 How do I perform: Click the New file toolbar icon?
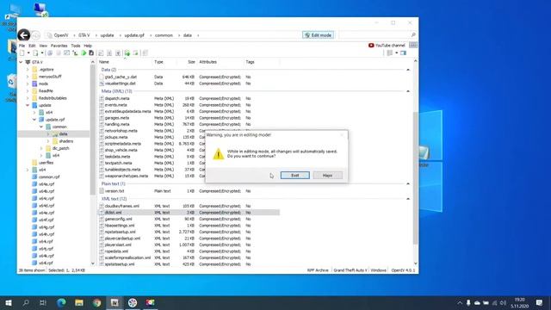[x=22, y=53]
